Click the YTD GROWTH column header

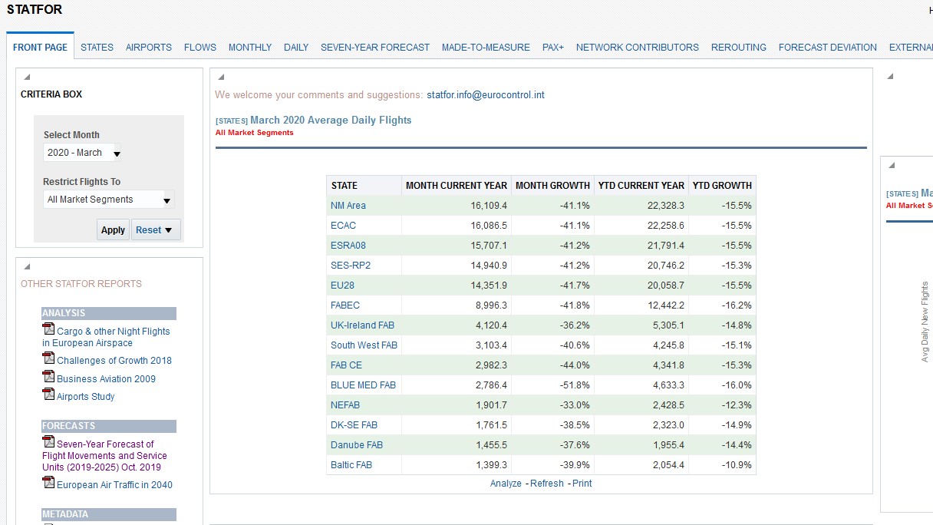click(722, 186)
